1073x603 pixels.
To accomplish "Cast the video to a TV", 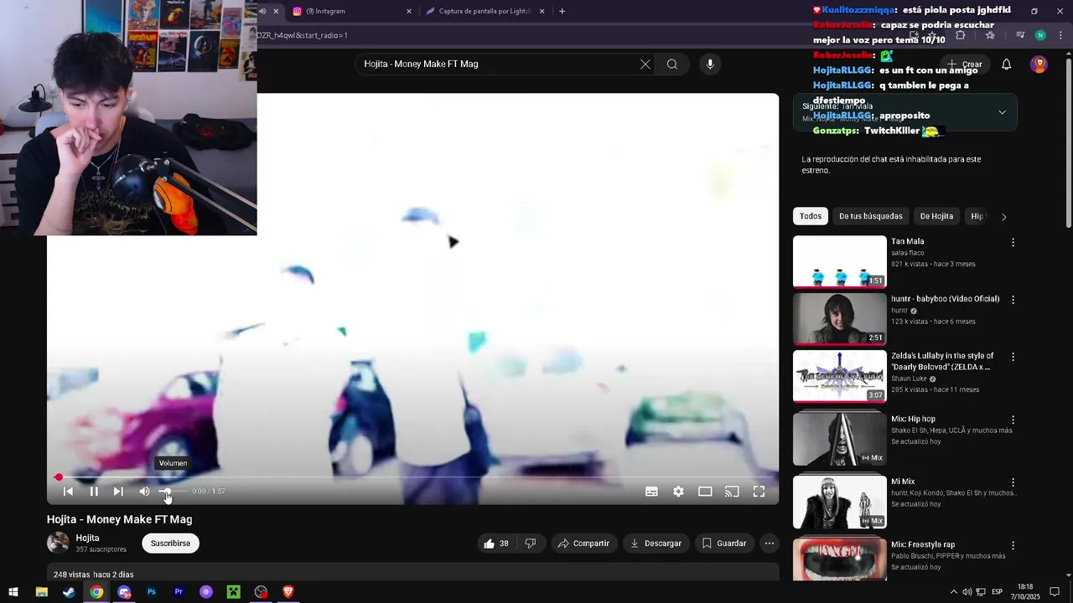I will (732, 492).
